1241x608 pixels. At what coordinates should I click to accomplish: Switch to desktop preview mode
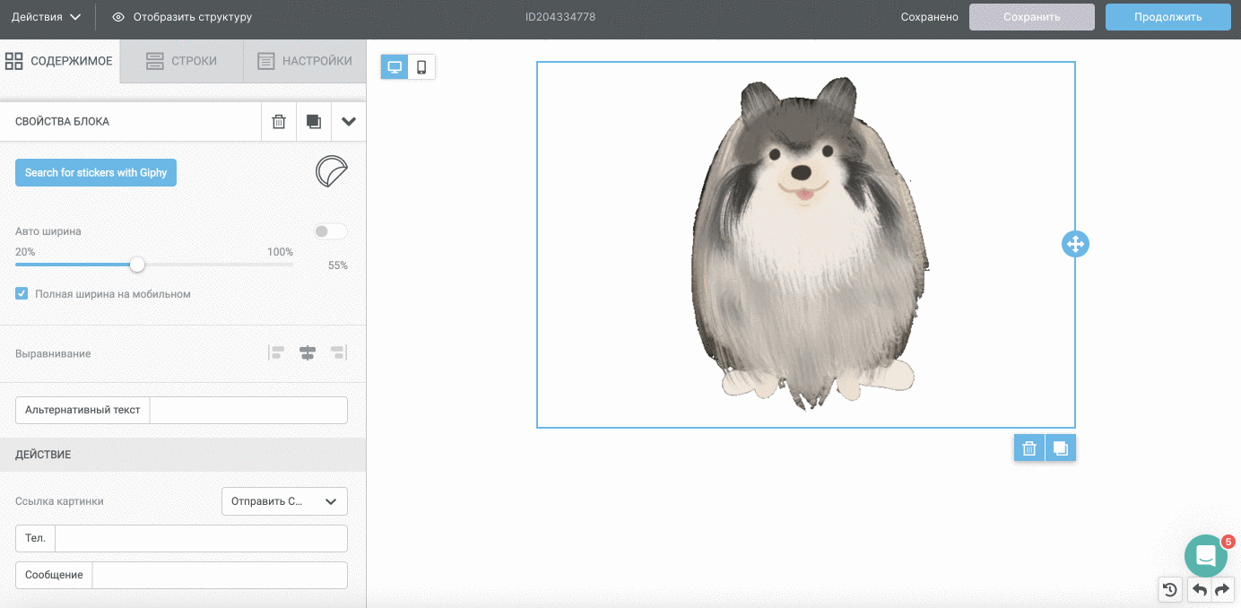(x=395, y=67)
